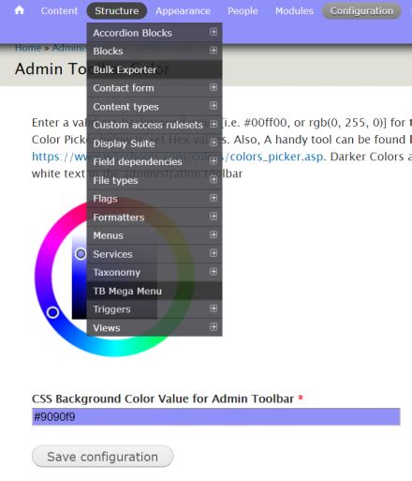This screenshot has height=481, width=412.
Task: Open the Structure menu
Action: click(117, 11)
